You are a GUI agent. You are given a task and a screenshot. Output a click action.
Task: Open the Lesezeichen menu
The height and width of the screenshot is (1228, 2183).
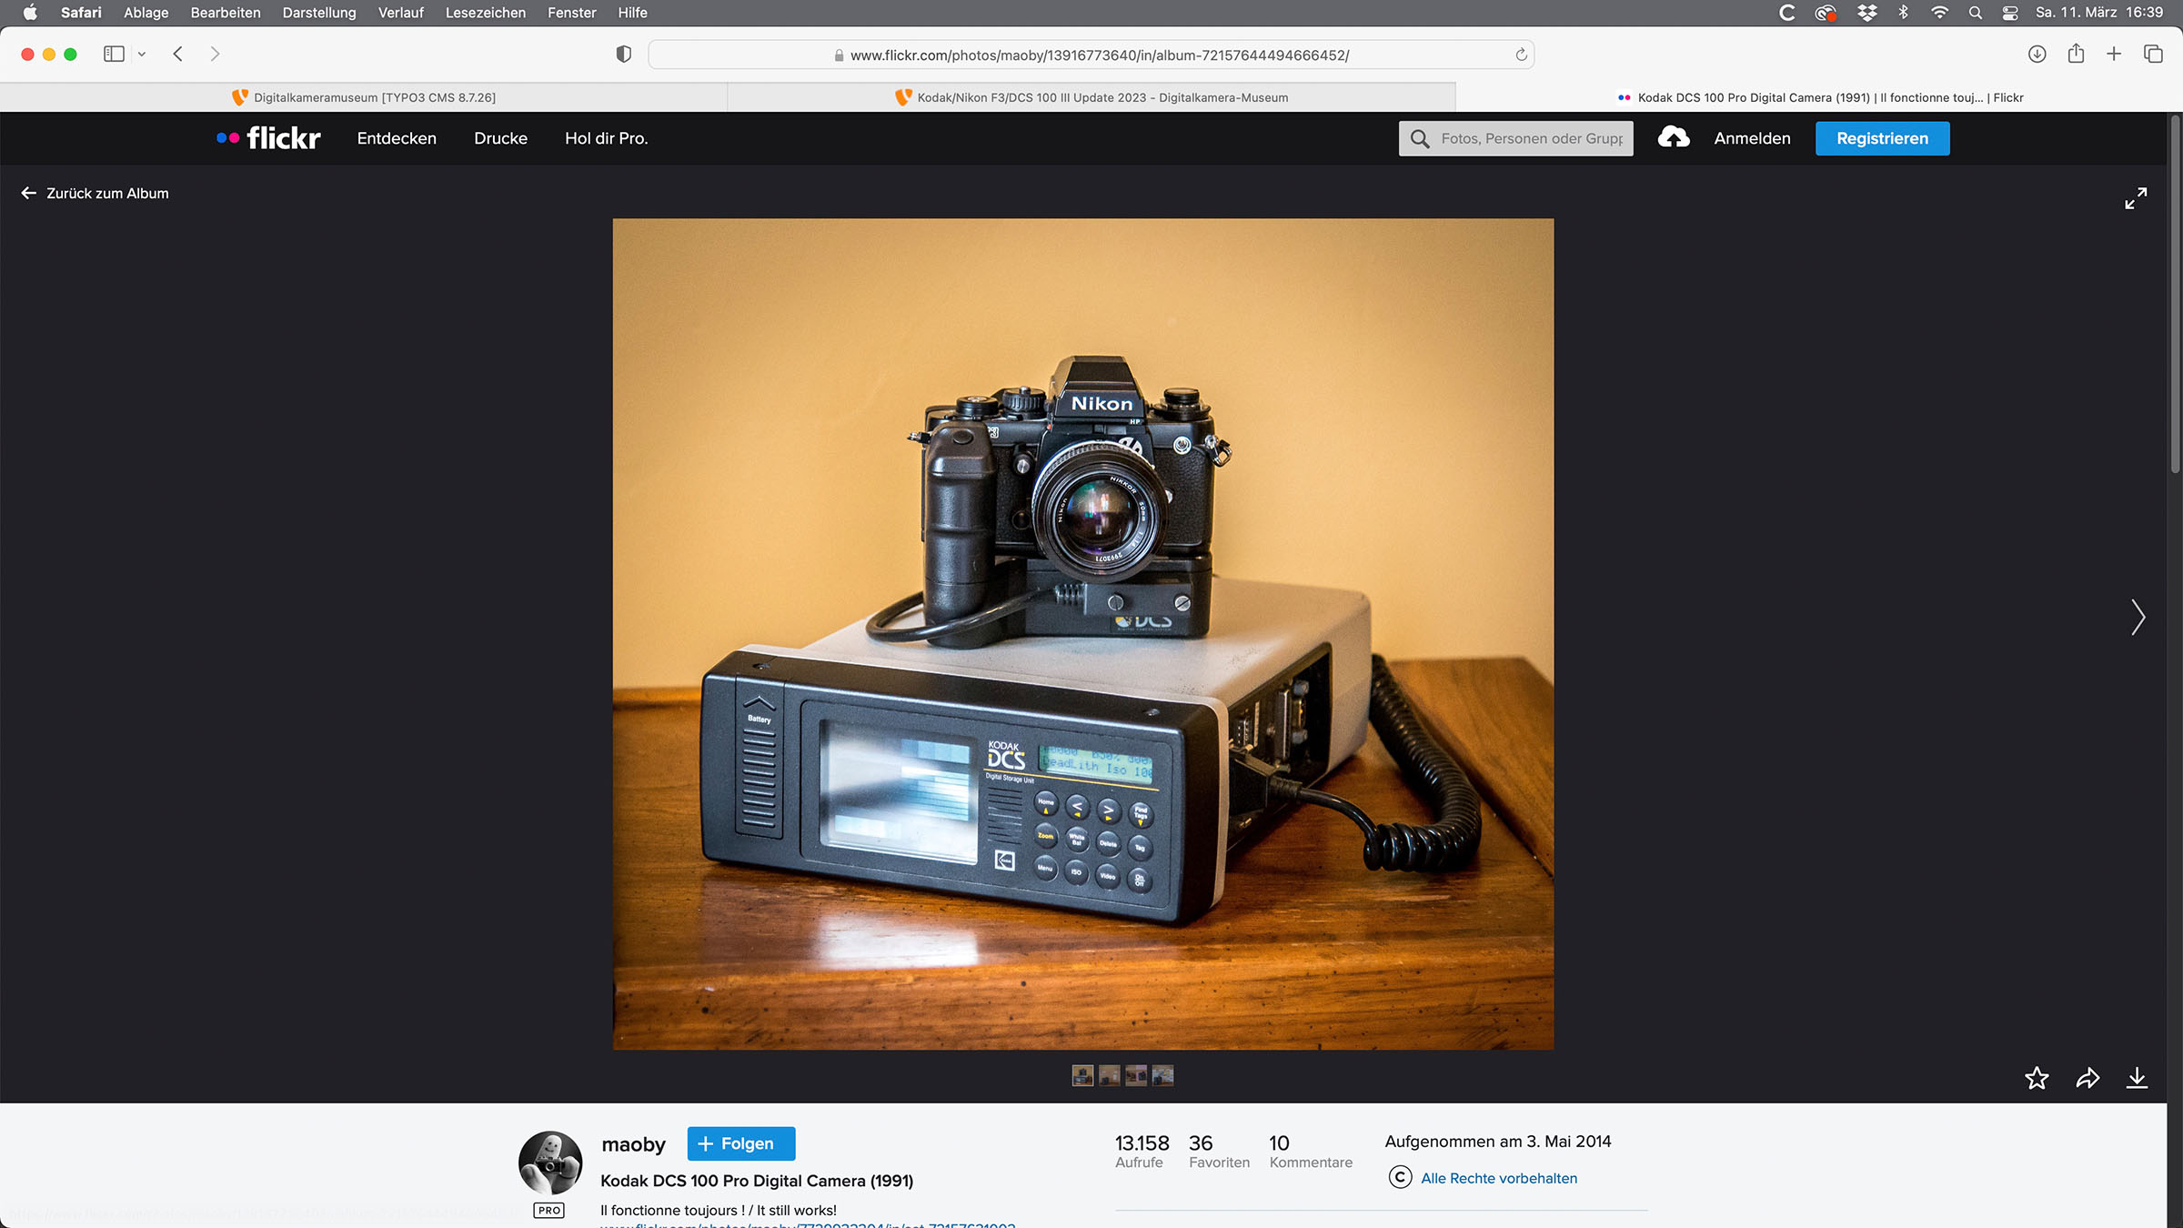(485, 13)
